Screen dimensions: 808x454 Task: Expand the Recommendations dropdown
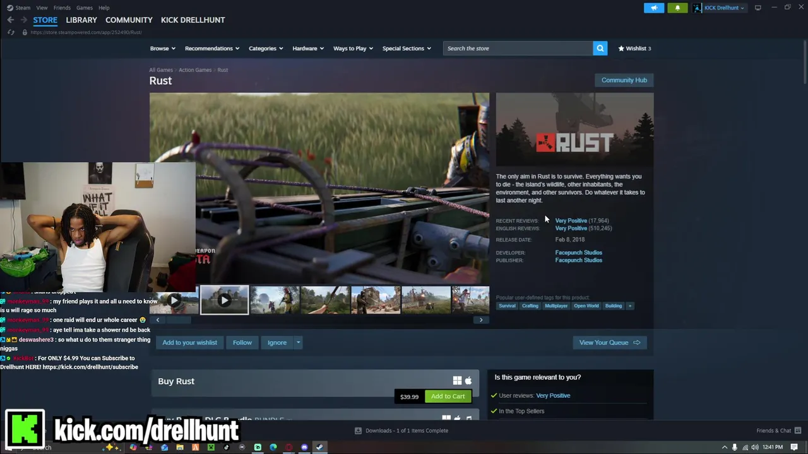point(211,49)
